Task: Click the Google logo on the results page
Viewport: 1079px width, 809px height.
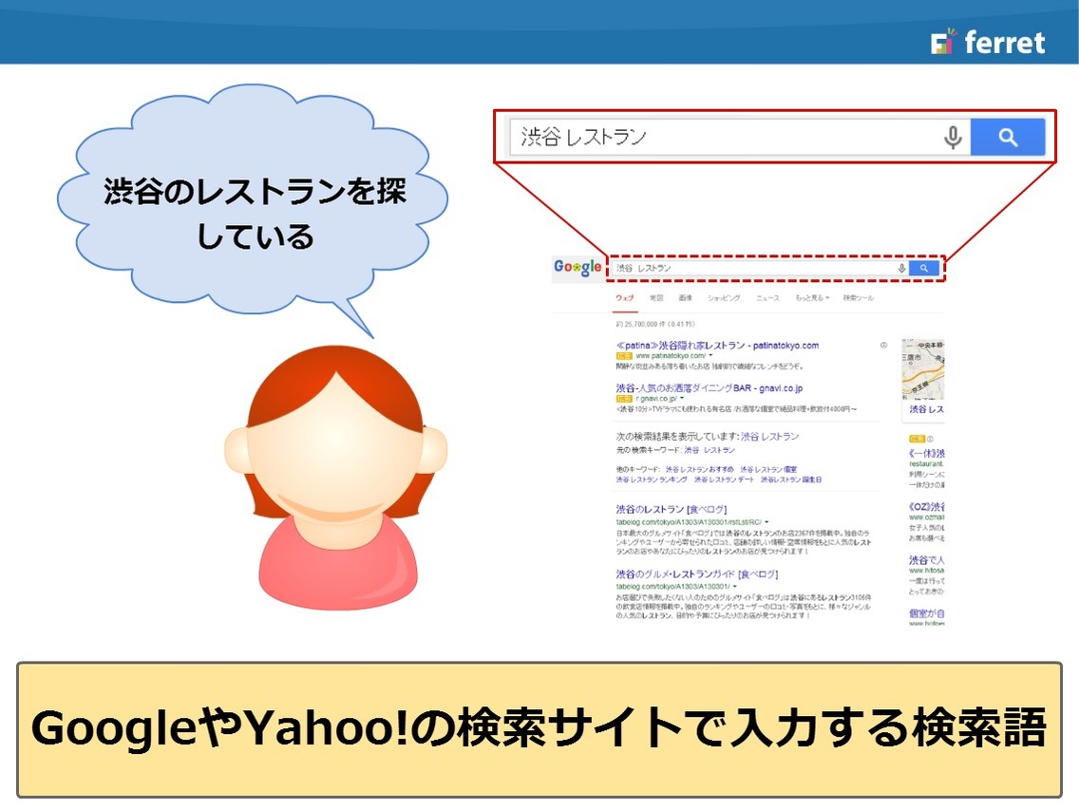Action: coord(577,268)
